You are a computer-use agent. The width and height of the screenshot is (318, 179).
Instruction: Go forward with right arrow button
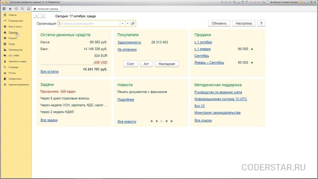43,16
